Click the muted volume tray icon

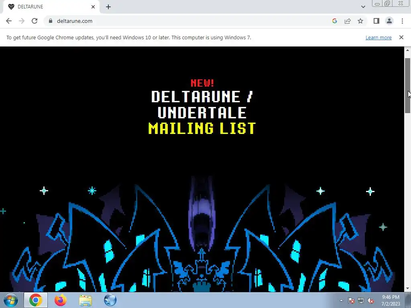point(370,301)
